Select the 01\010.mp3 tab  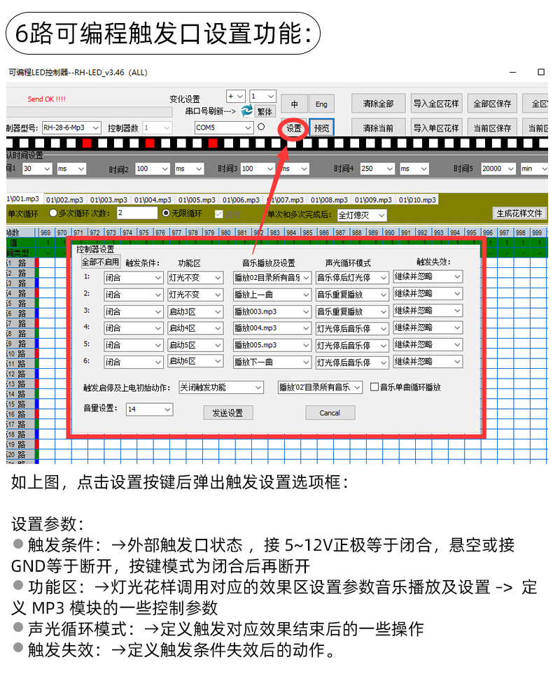[417, 199]
